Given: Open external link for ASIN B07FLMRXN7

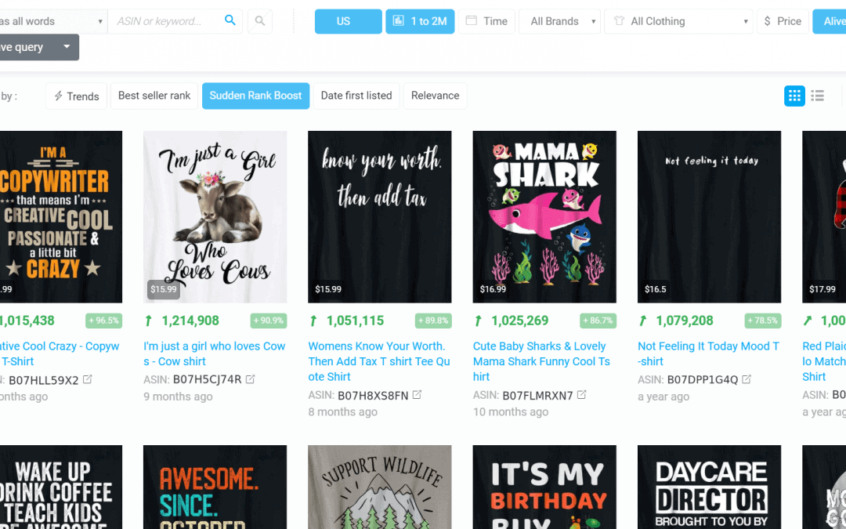Looking at the screenshot, I should point(581,394).
